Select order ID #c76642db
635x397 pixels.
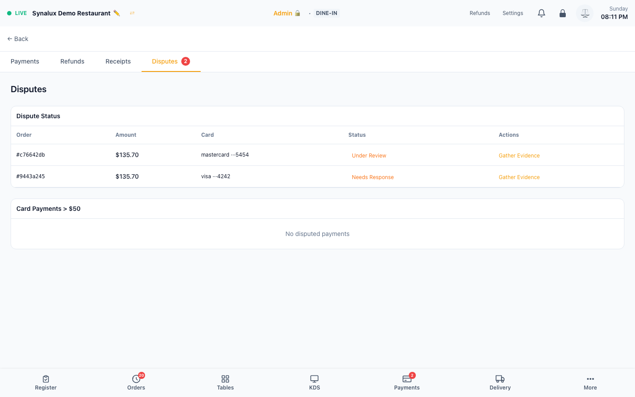tap(30, 155)
